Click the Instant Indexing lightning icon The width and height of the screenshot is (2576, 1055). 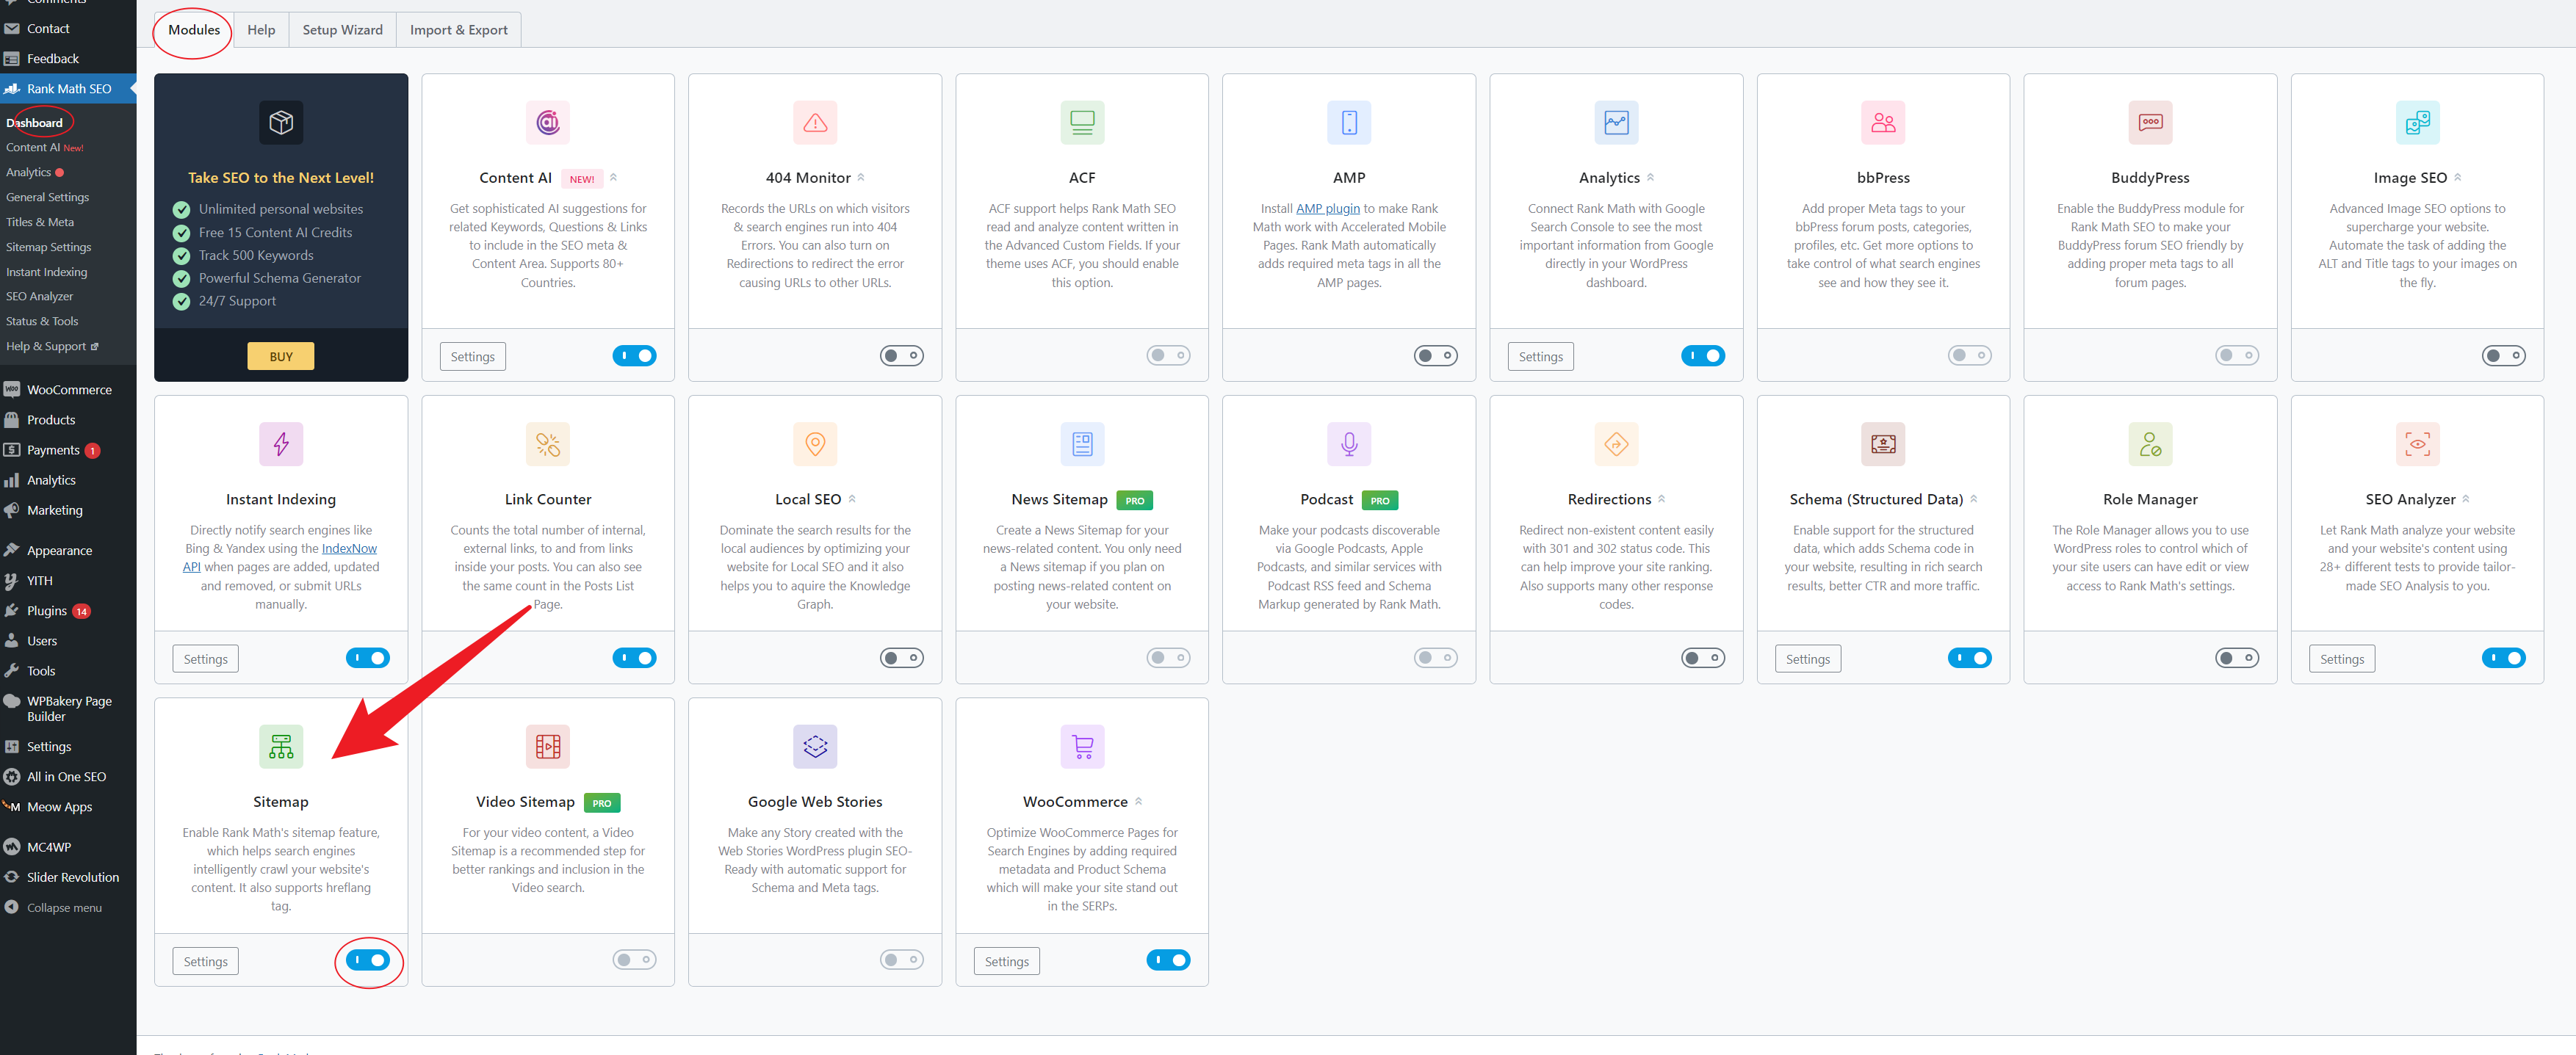point(281,445)
